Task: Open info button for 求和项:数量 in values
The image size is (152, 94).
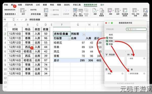Action: point(144,74)
